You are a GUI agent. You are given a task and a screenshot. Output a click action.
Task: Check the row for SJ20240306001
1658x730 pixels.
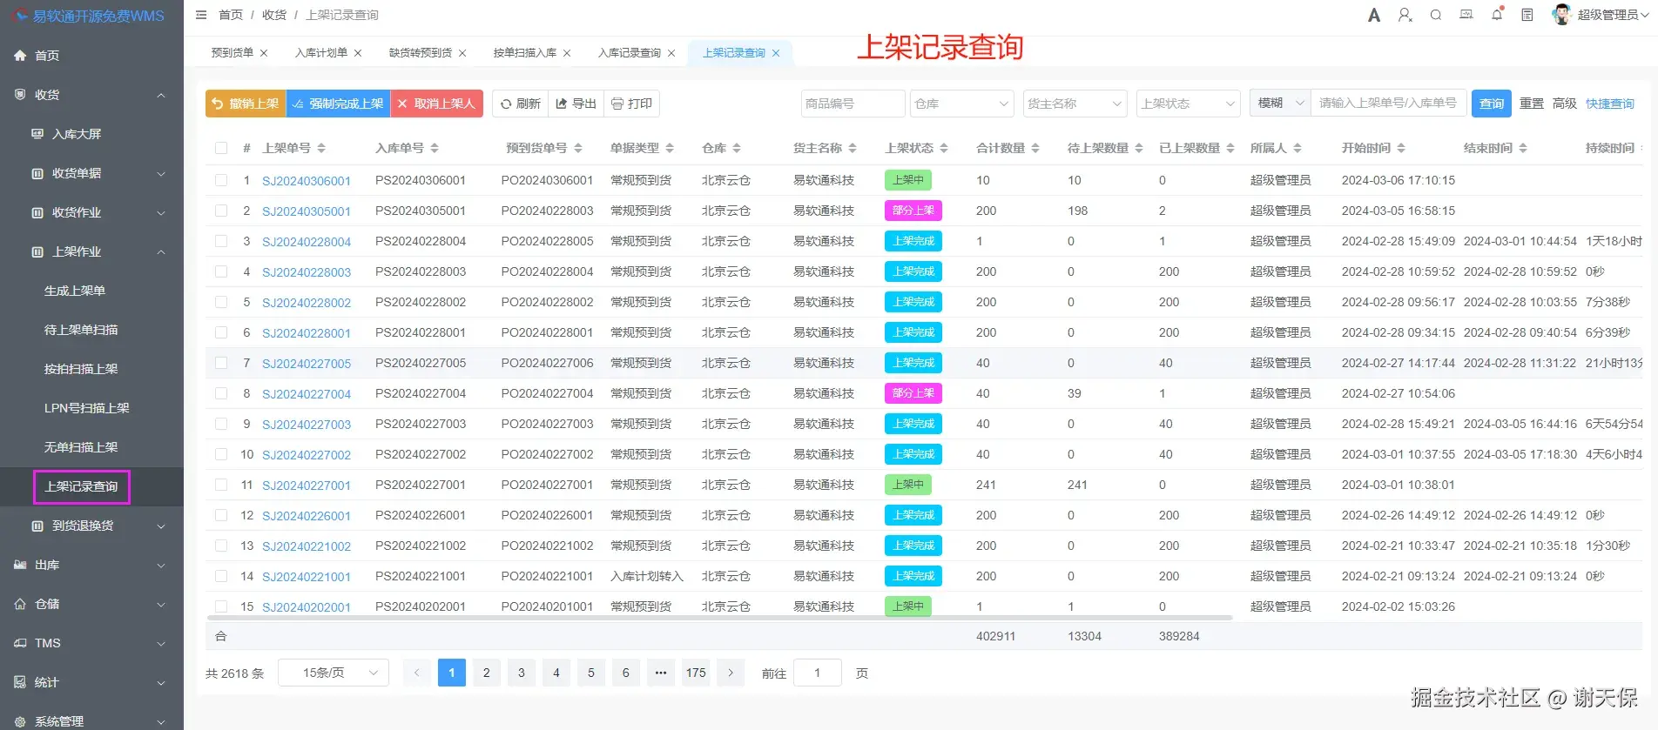point(221,180)
